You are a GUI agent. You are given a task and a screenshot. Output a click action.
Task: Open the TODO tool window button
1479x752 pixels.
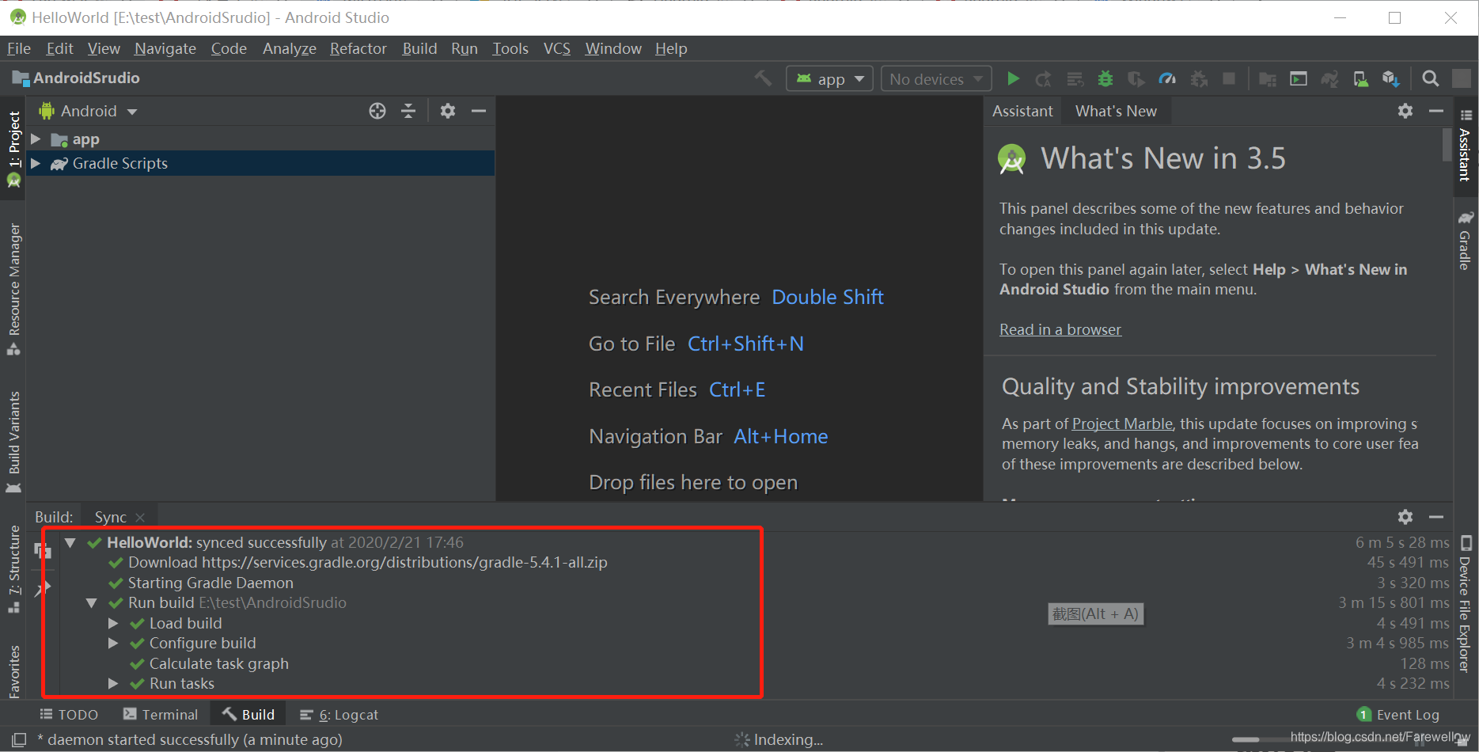tap(70, 715)
